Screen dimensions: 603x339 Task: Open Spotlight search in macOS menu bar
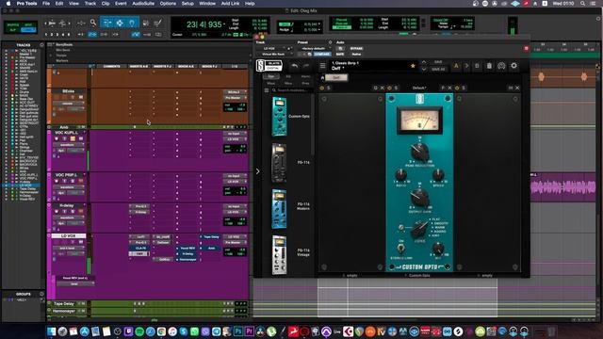pyautogui.click(x=583, y=4)
